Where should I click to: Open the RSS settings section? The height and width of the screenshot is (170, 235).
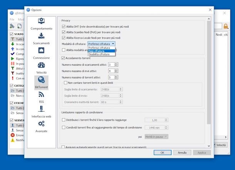coord(41,97)
